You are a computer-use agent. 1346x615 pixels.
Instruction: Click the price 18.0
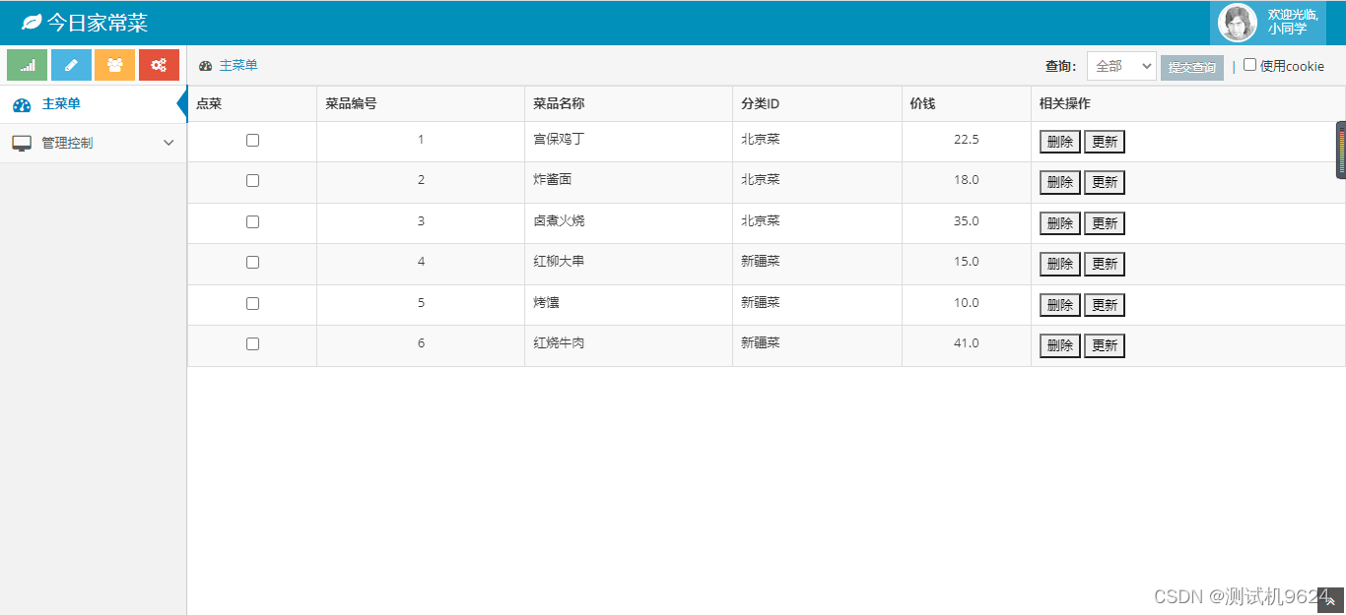tap(967, 180)
